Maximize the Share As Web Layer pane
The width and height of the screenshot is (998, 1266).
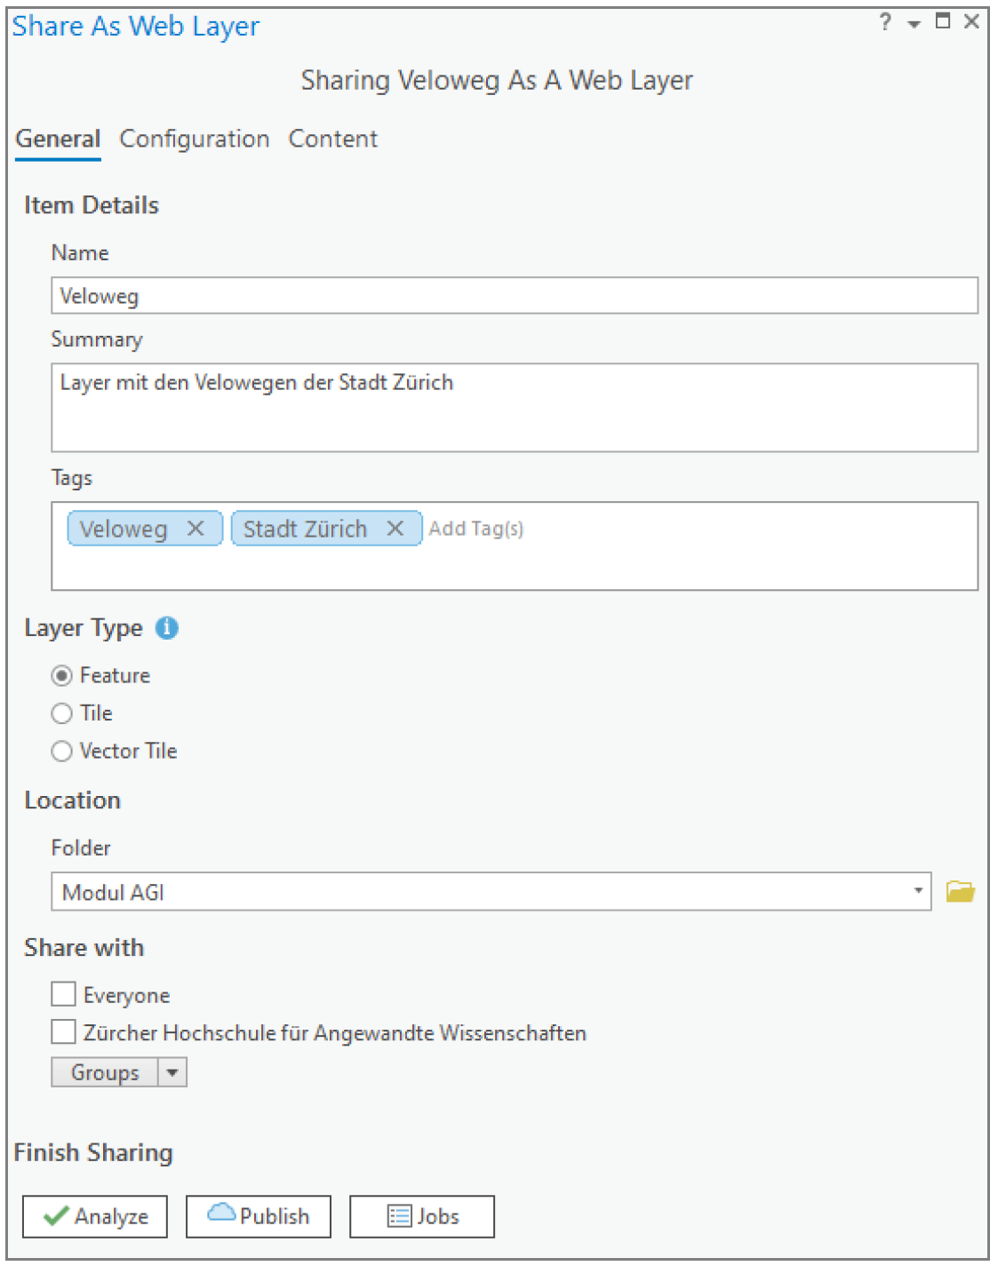point(943,21)
